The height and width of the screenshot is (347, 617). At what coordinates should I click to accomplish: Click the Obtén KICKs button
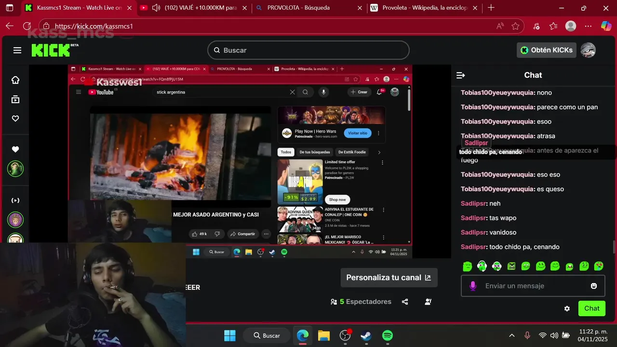pos(547,50)
